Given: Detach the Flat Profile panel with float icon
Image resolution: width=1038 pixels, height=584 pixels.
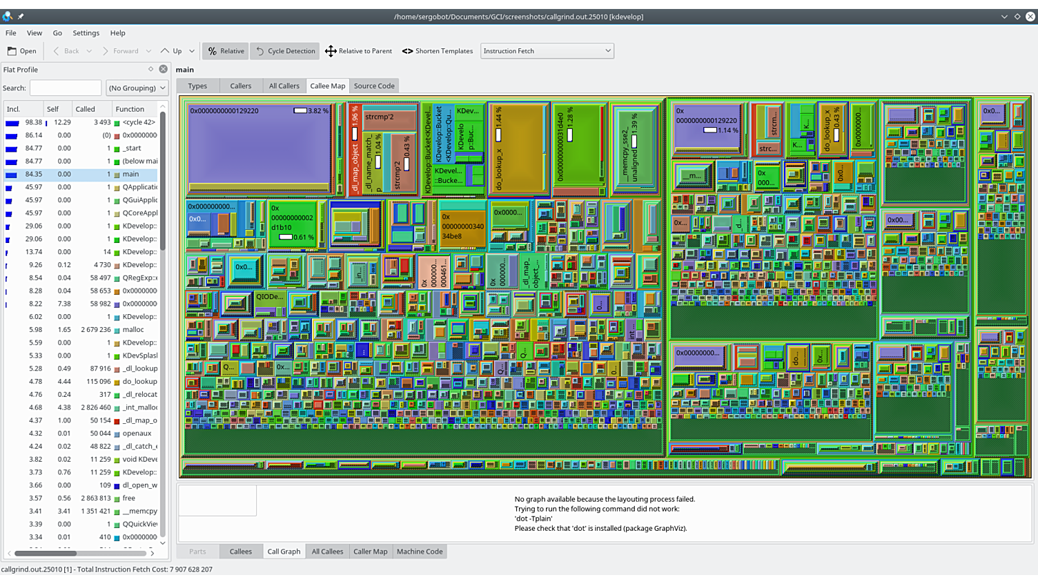Looking at the screenshot, I should click(x=150, y=69).
